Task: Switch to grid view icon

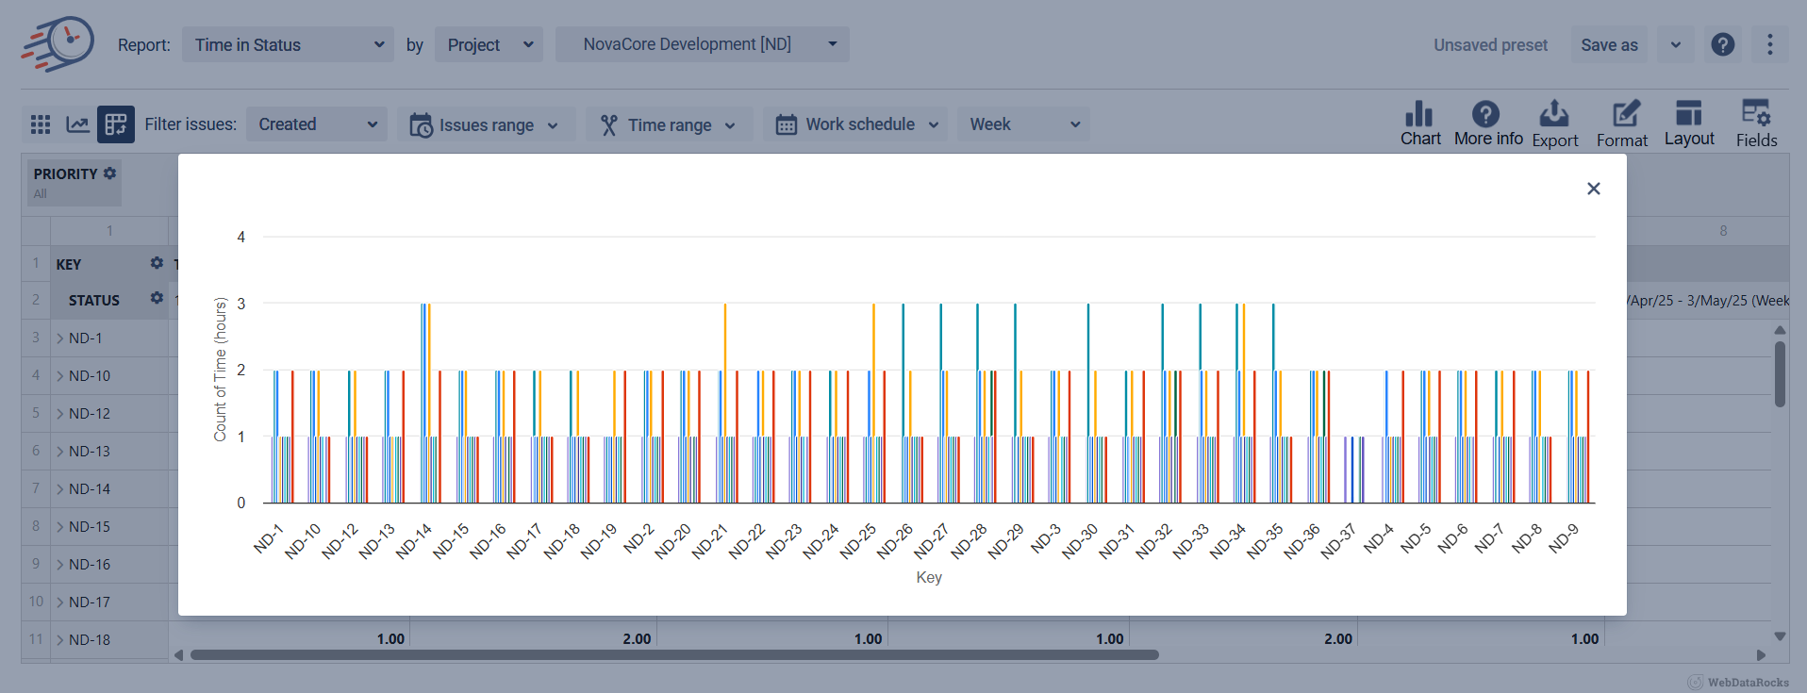Action: point(41,124)
